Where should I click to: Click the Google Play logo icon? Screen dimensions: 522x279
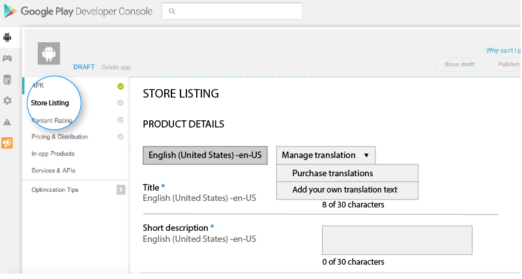(10, 11)
